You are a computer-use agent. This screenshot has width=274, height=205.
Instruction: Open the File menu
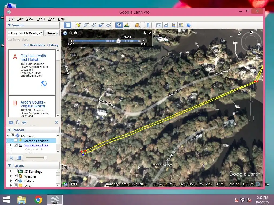11,19
